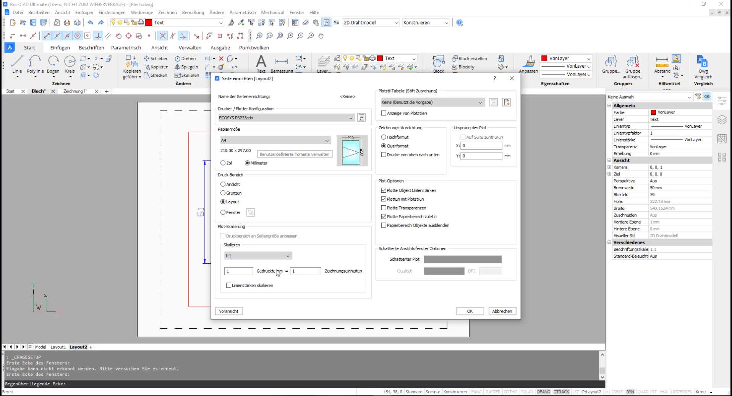Screen dimensions: 732x396
Task: Click the Block insert icon
Action: click(x=439, y=63)
